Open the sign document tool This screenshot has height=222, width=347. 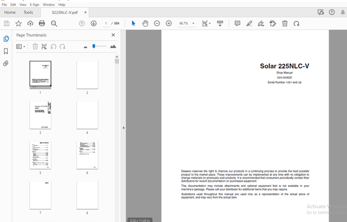pos(261,23)
